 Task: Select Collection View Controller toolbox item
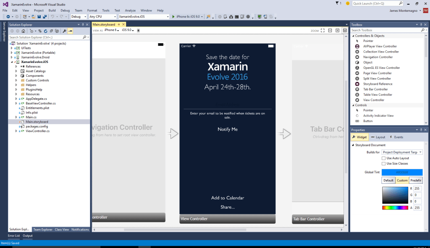coord(381,52)
